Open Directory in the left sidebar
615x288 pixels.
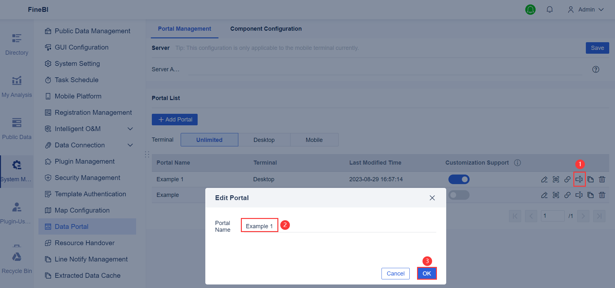(x=17, y=45)
